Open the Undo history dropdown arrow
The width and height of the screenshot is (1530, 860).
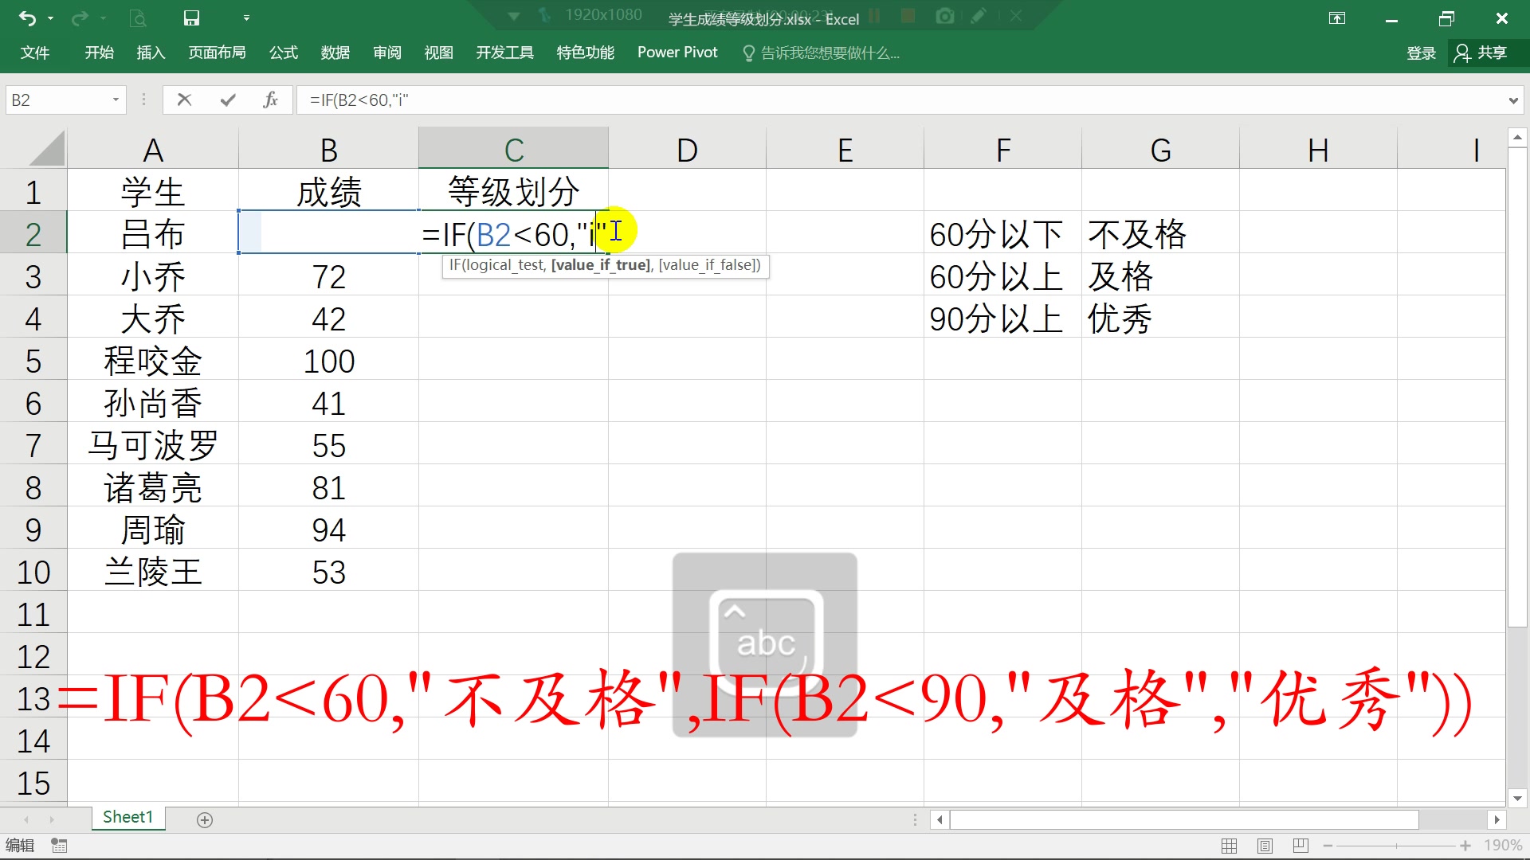(51, 18)
